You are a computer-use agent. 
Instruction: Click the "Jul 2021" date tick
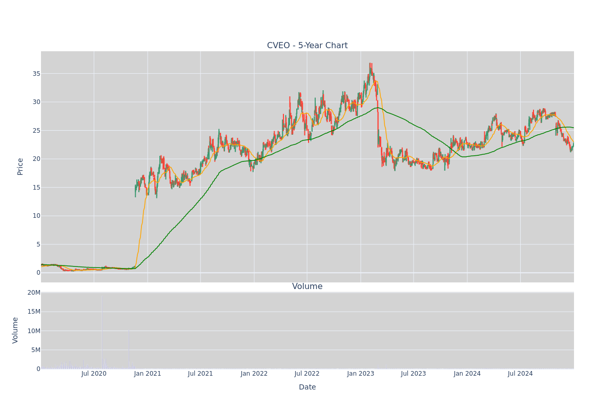coord(200,374)
